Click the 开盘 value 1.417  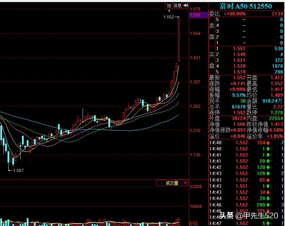coord(277,78)
